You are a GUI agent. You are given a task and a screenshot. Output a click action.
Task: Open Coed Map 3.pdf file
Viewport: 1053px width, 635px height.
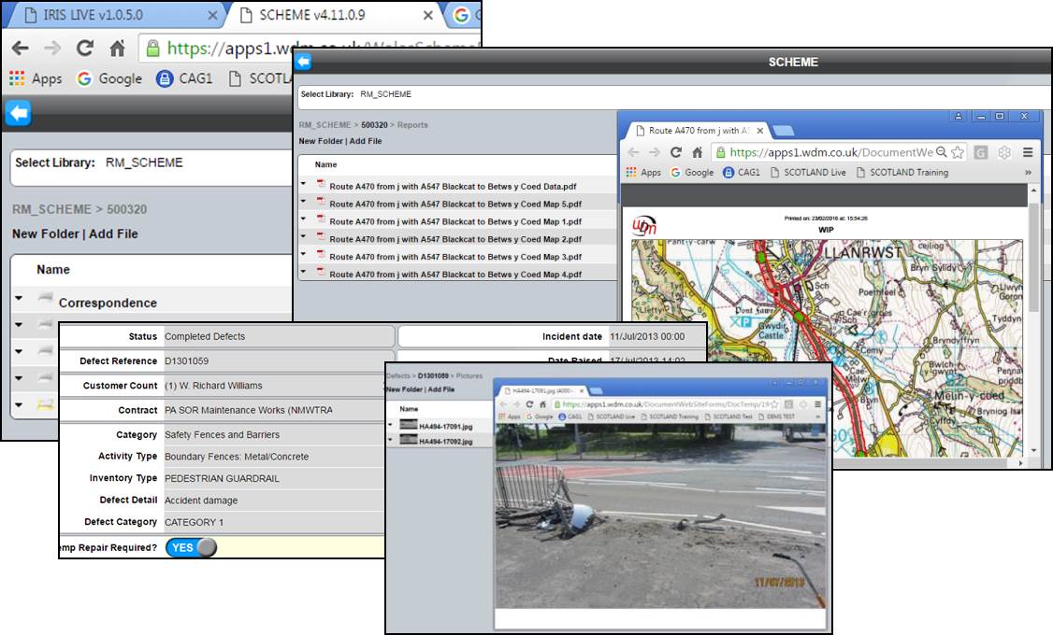(x=455, y=257)
